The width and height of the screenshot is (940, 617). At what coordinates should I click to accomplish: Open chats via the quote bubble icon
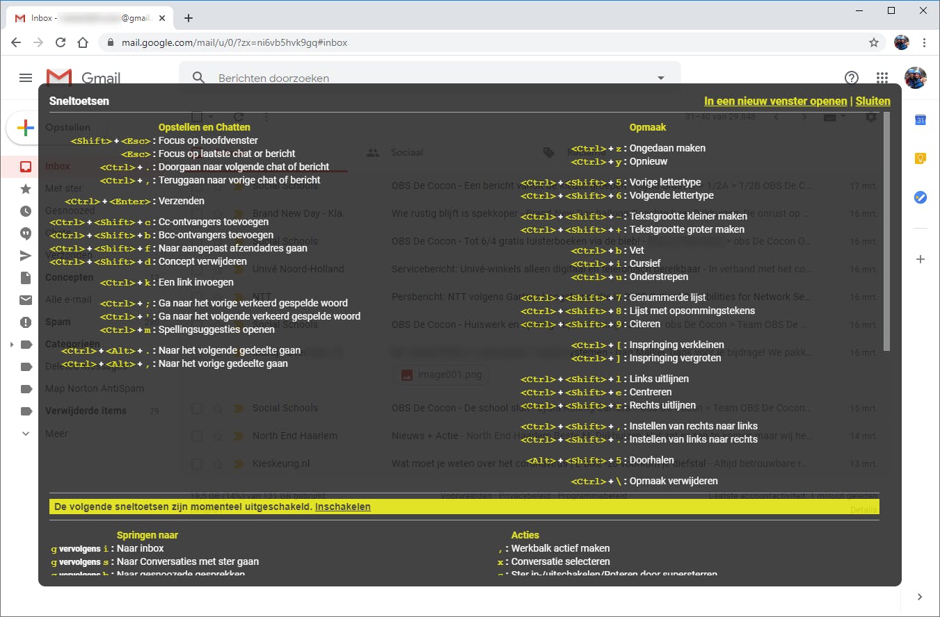coord(26,233)
